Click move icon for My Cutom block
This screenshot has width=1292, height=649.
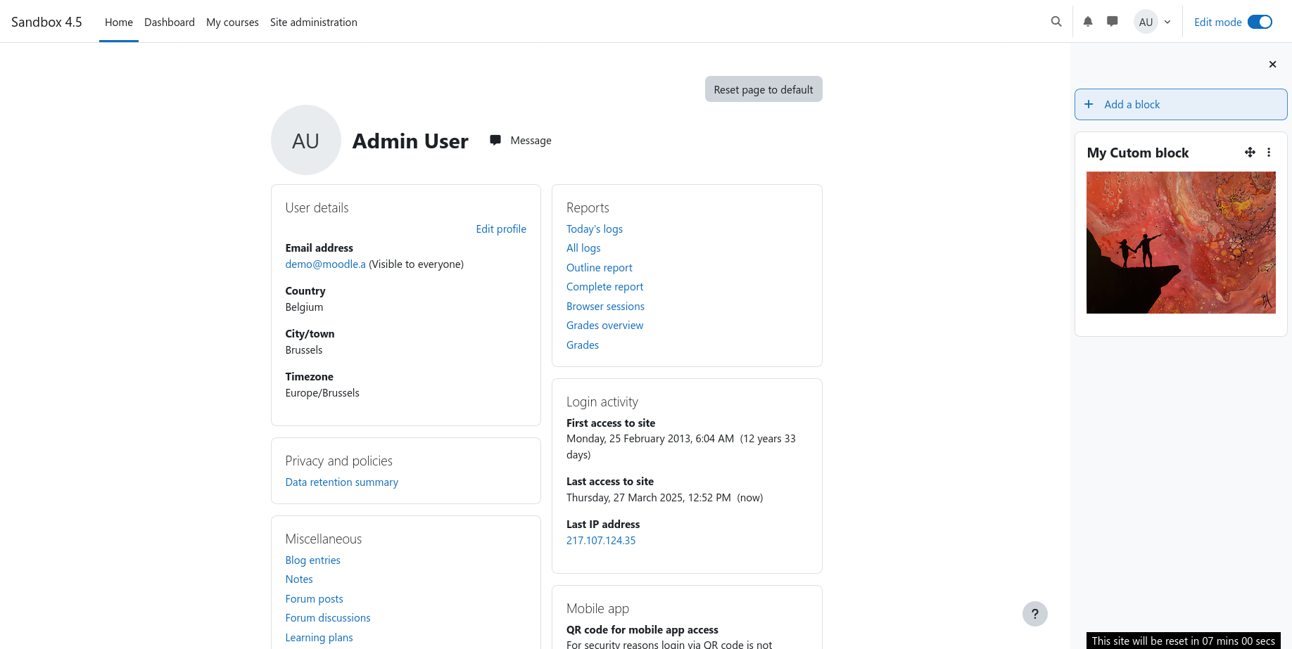(1250, 152)
